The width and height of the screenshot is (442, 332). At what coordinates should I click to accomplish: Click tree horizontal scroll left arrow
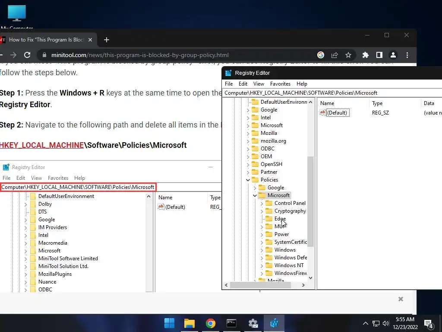point(226,285)
